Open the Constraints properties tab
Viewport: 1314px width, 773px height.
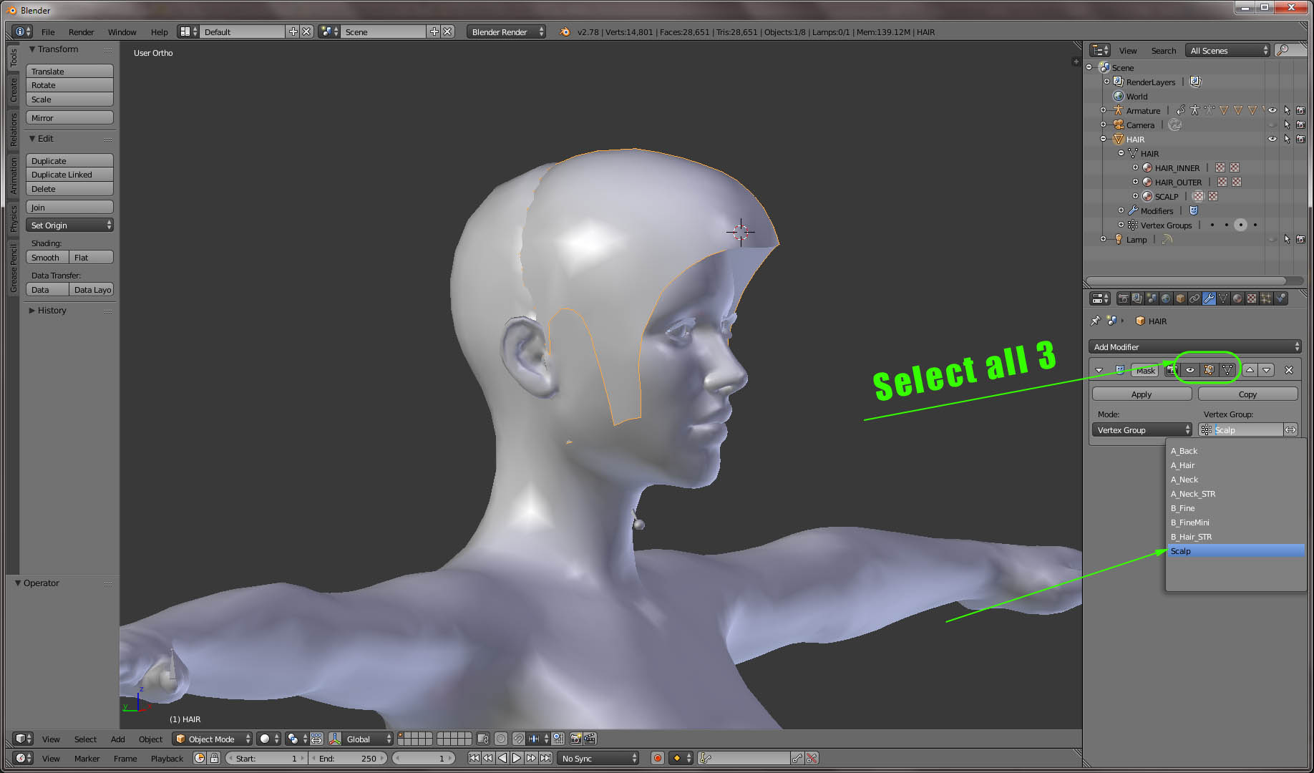point(1194,298)
